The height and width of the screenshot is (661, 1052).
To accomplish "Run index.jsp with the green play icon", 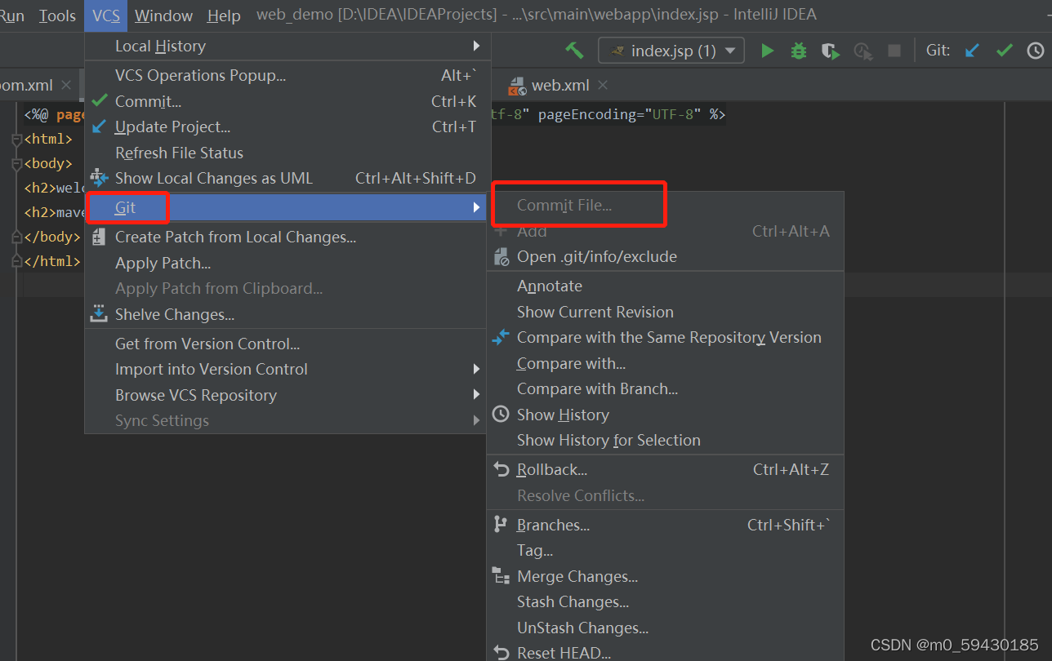I will click(767, 51).
